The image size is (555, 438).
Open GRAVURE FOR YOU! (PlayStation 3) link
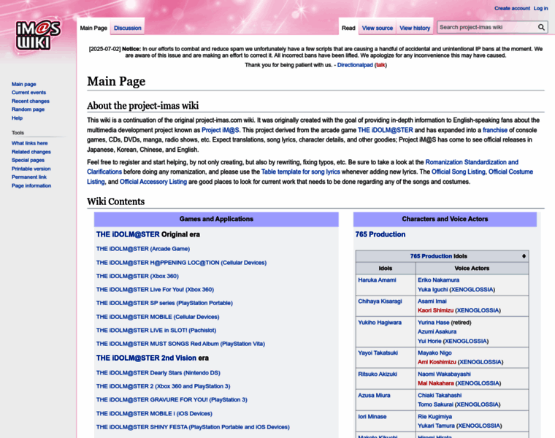coord(172,400)
